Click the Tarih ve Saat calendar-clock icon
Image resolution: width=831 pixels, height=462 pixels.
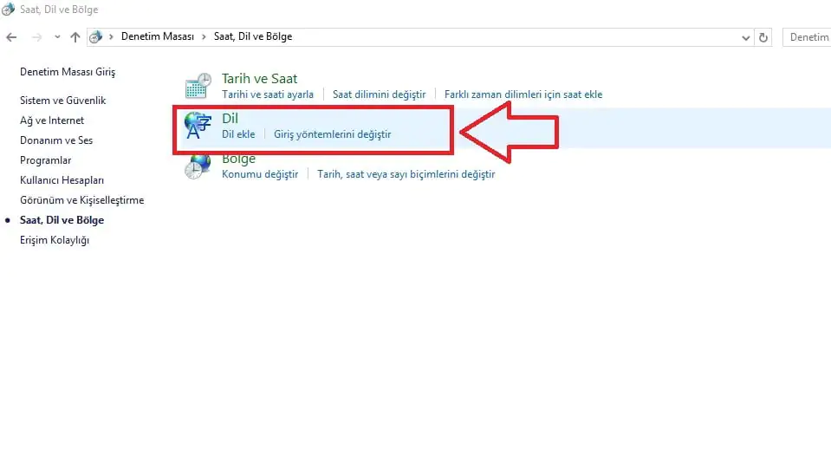pyautogui.click(x=198, y=86)
